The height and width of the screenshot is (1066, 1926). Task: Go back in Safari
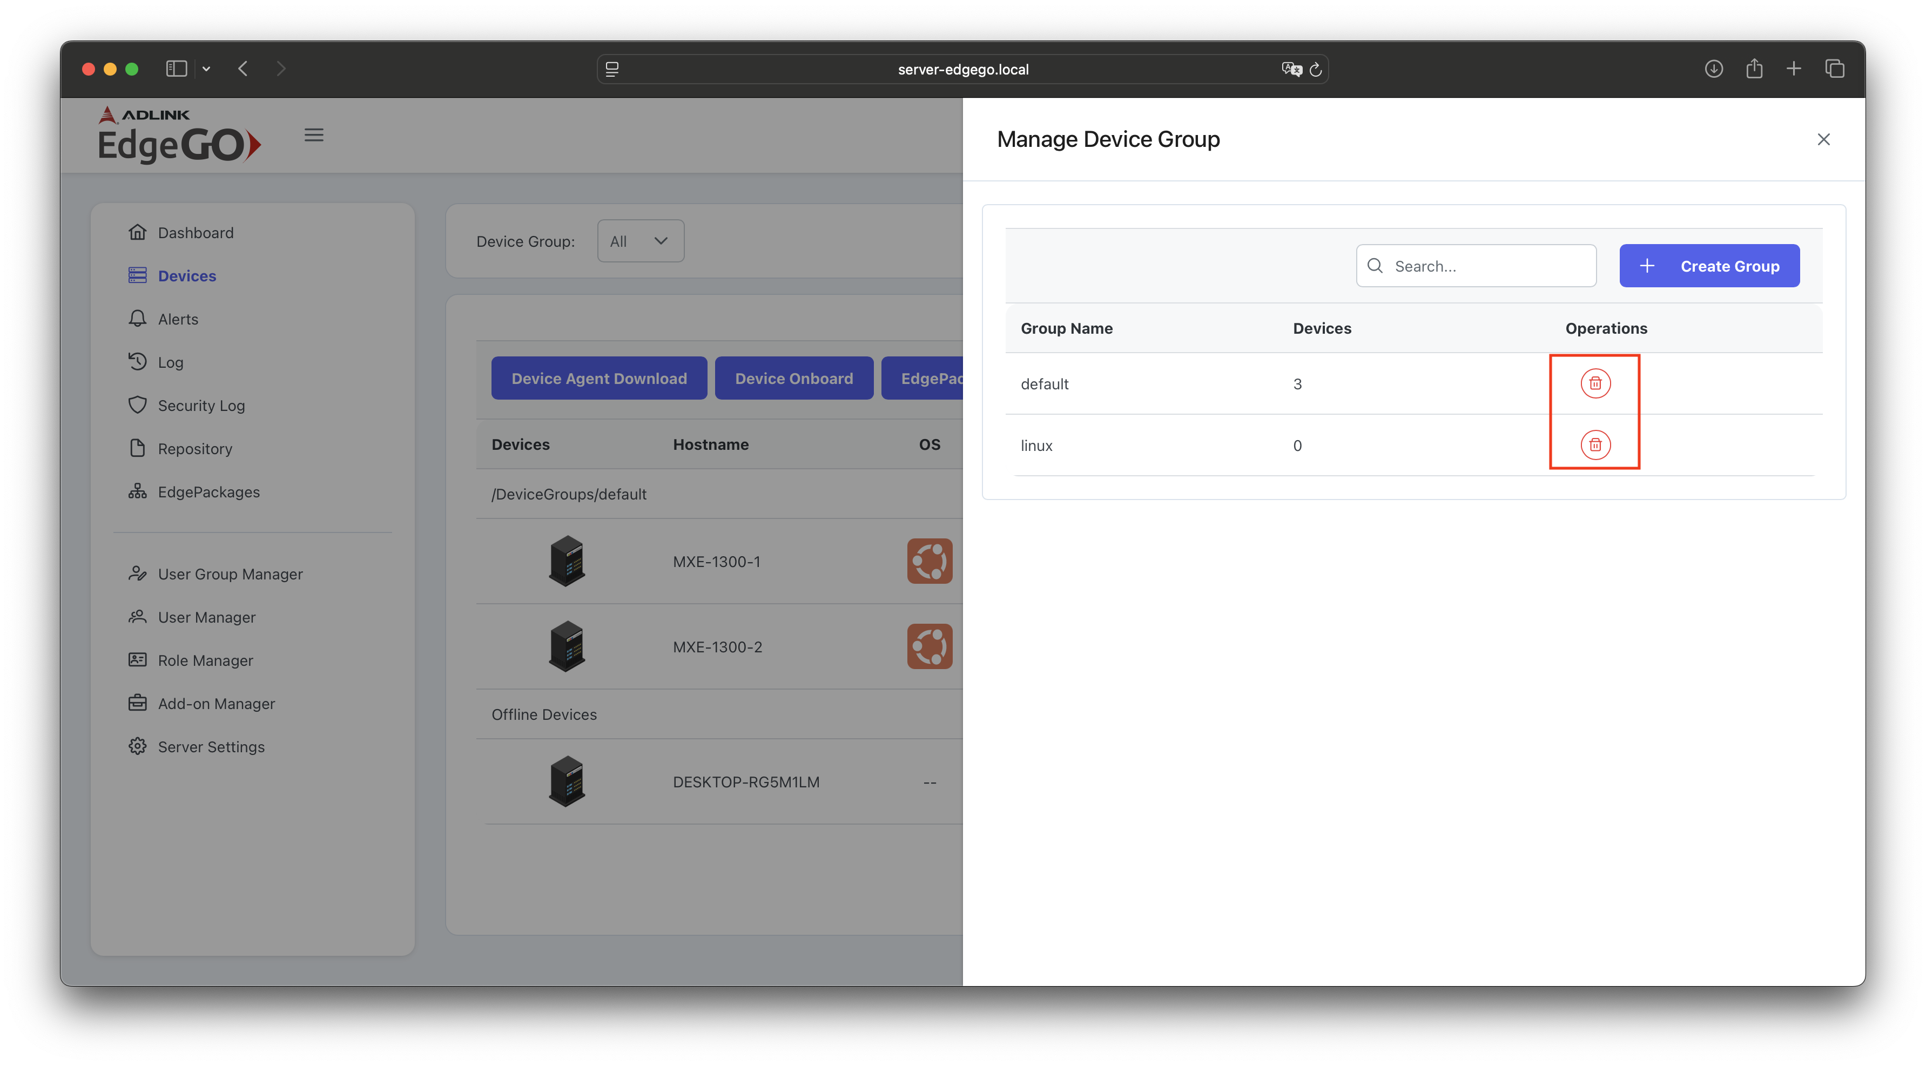pyautogui.click(x=243, y=69)
